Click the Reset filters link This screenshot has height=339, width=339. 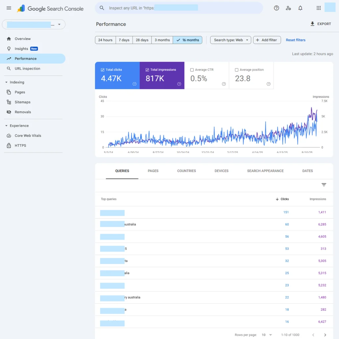click(x=296, y=40)
